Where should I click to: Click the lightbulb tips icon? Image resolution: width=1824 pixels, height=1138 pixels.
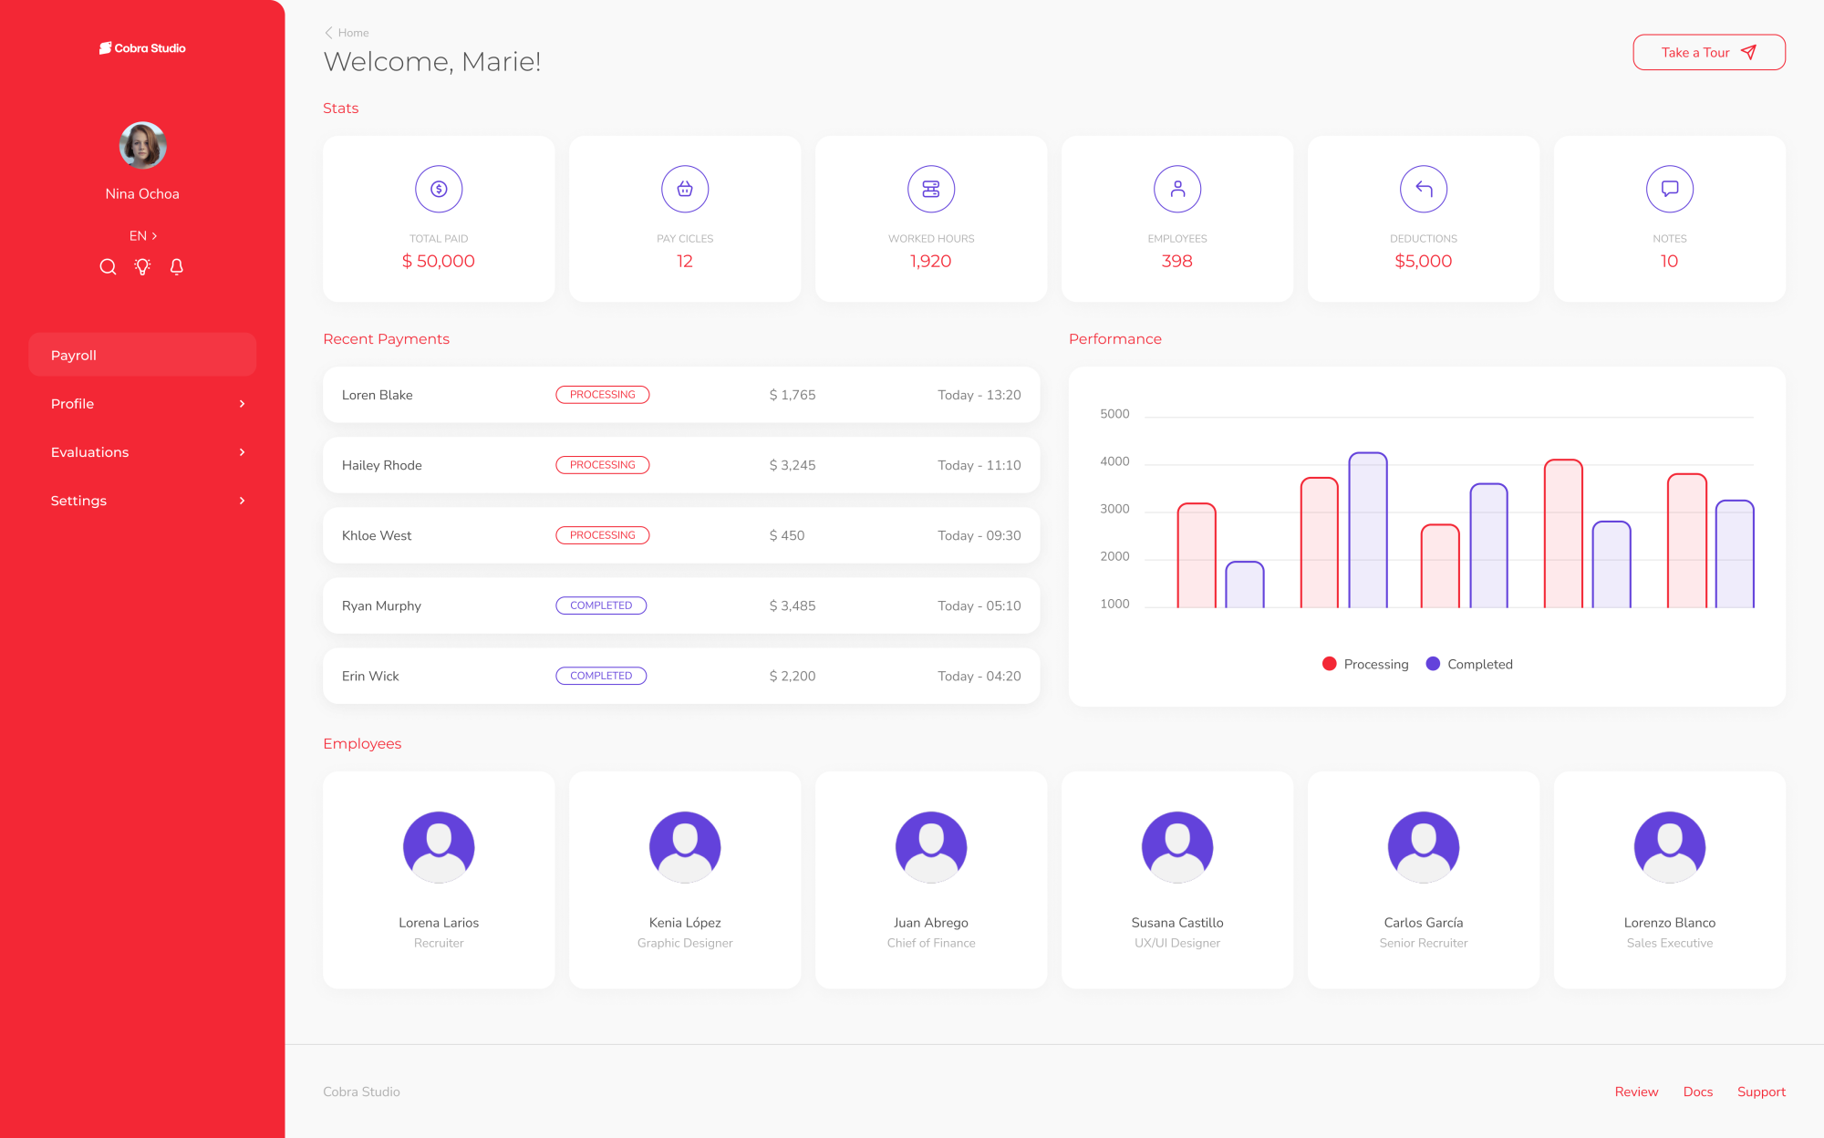point(142,266)
